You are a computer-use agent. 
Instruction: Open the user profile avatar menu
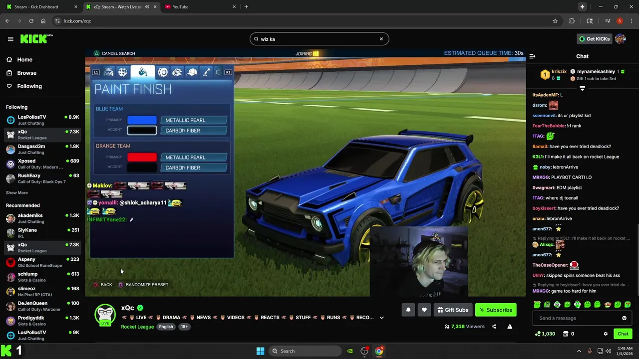621,39
